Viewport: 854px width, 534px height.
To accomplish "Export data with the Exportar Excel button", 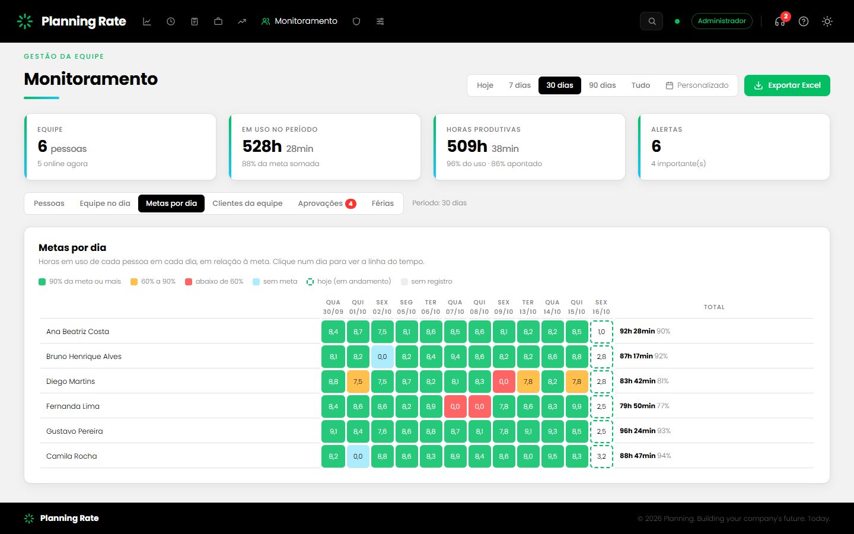I will (x=787, y=85).
